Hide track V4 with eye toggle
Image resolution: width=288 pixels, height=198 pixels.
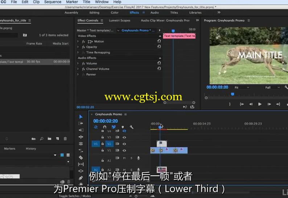click(x=124, y=131)
